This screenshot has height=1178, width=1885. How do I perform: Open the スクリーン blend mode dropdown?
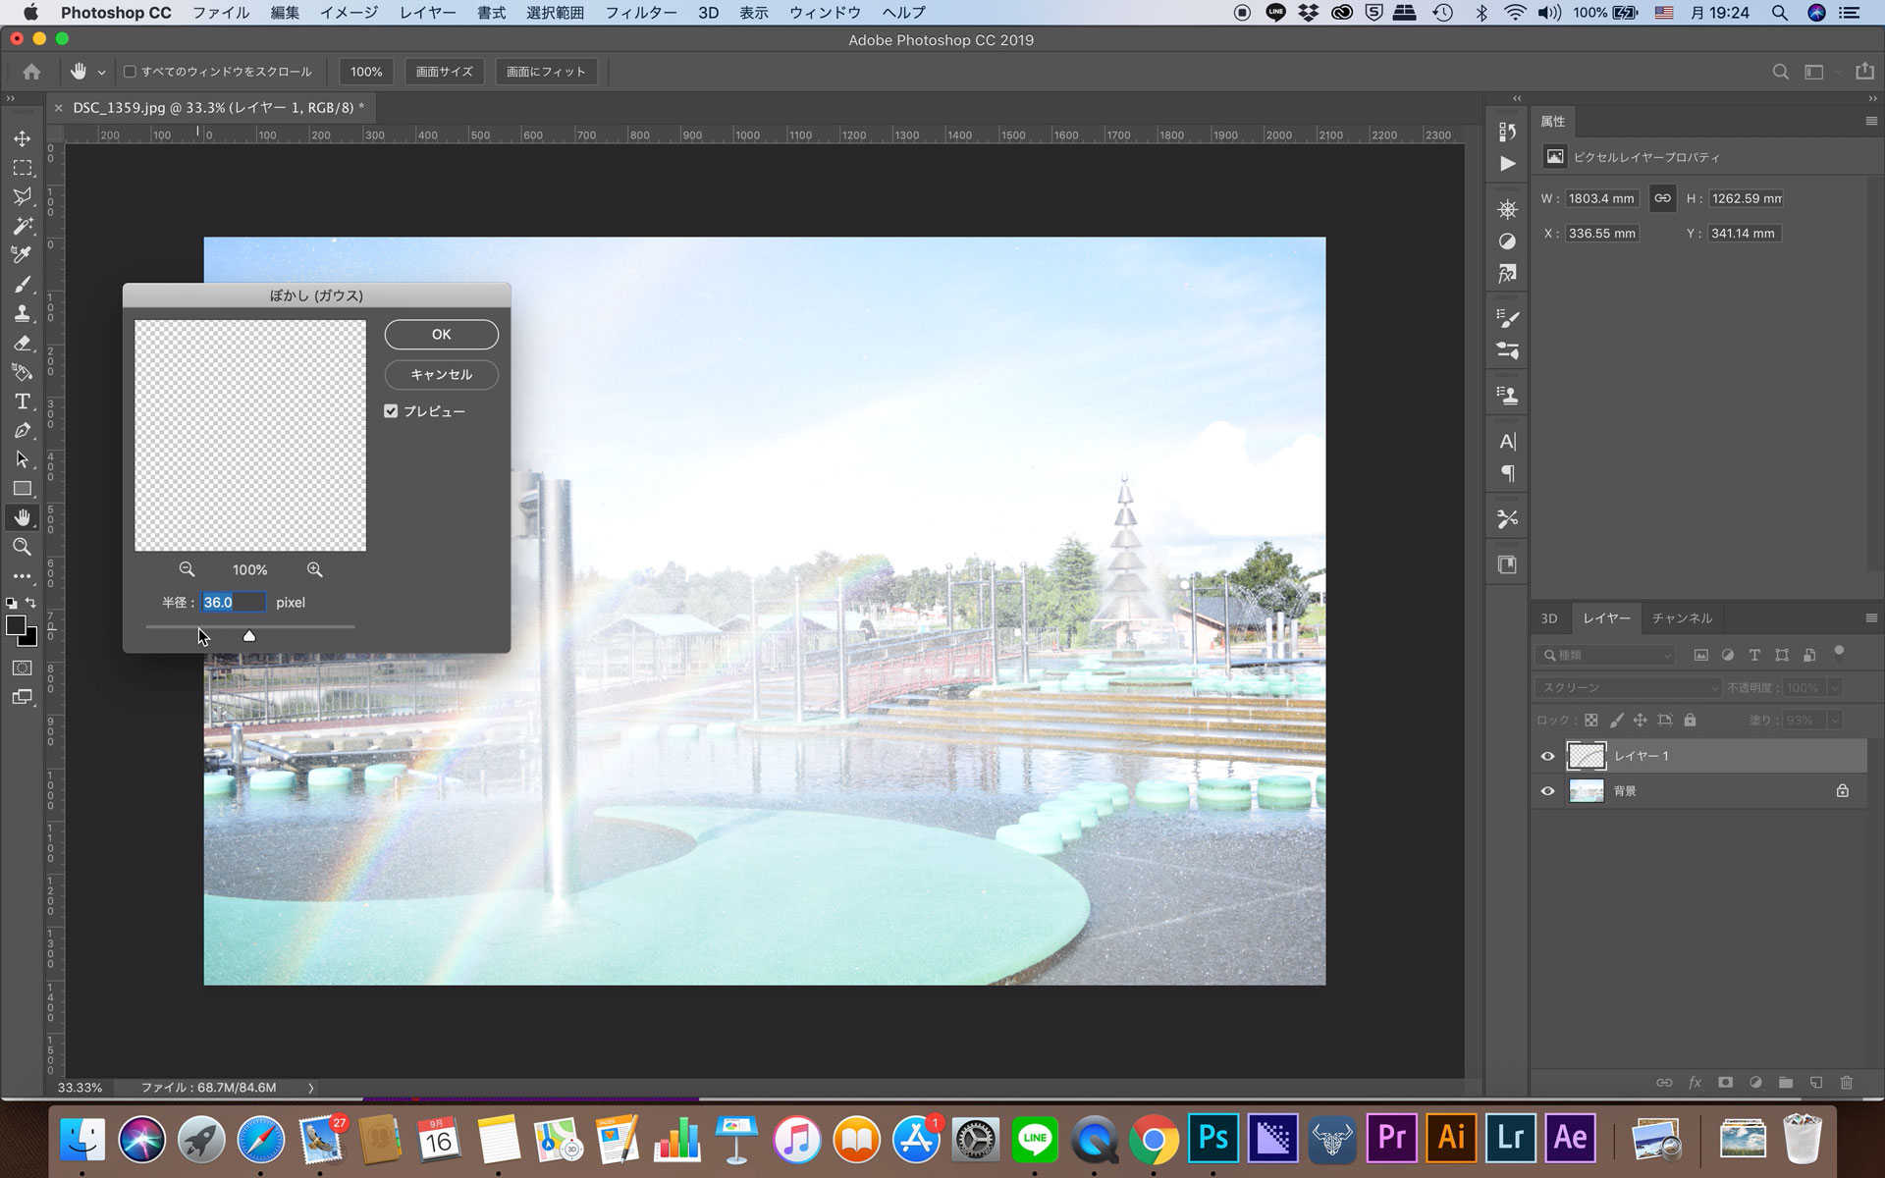point(1628,687)
